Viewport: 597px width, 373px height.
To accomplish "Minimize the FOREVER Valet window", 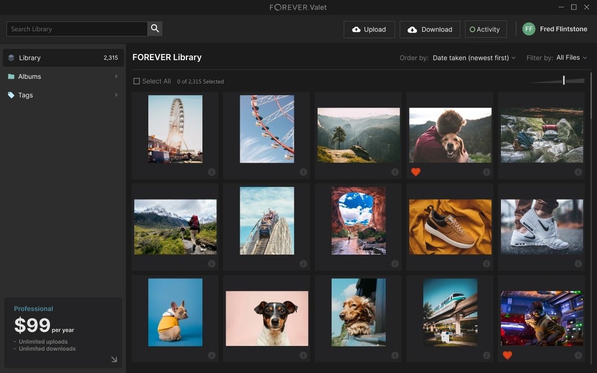I will click(x=561, y=7).
